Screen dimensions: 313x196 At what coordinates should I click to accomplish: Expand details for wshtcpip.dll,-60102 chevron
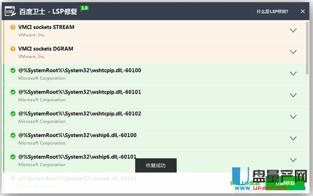click(x=293, y=117)
